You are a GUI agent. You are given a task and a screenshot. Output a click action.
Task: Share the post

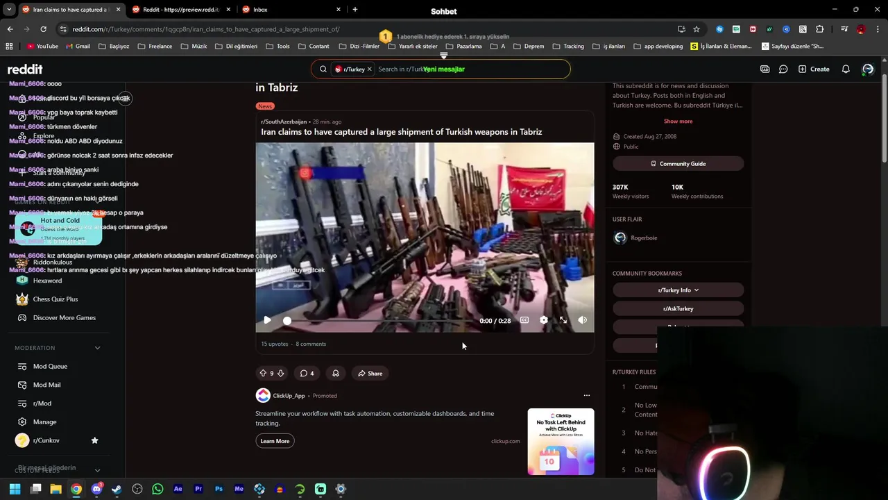[370, 374]
